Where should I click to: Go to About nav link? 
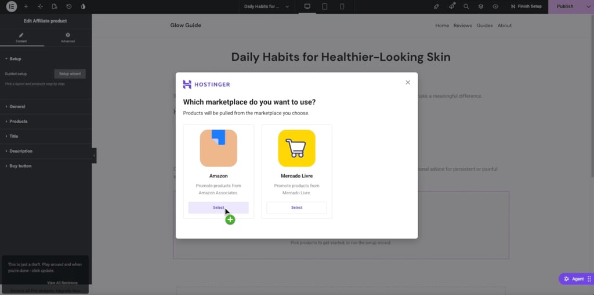tap(505, 25)
